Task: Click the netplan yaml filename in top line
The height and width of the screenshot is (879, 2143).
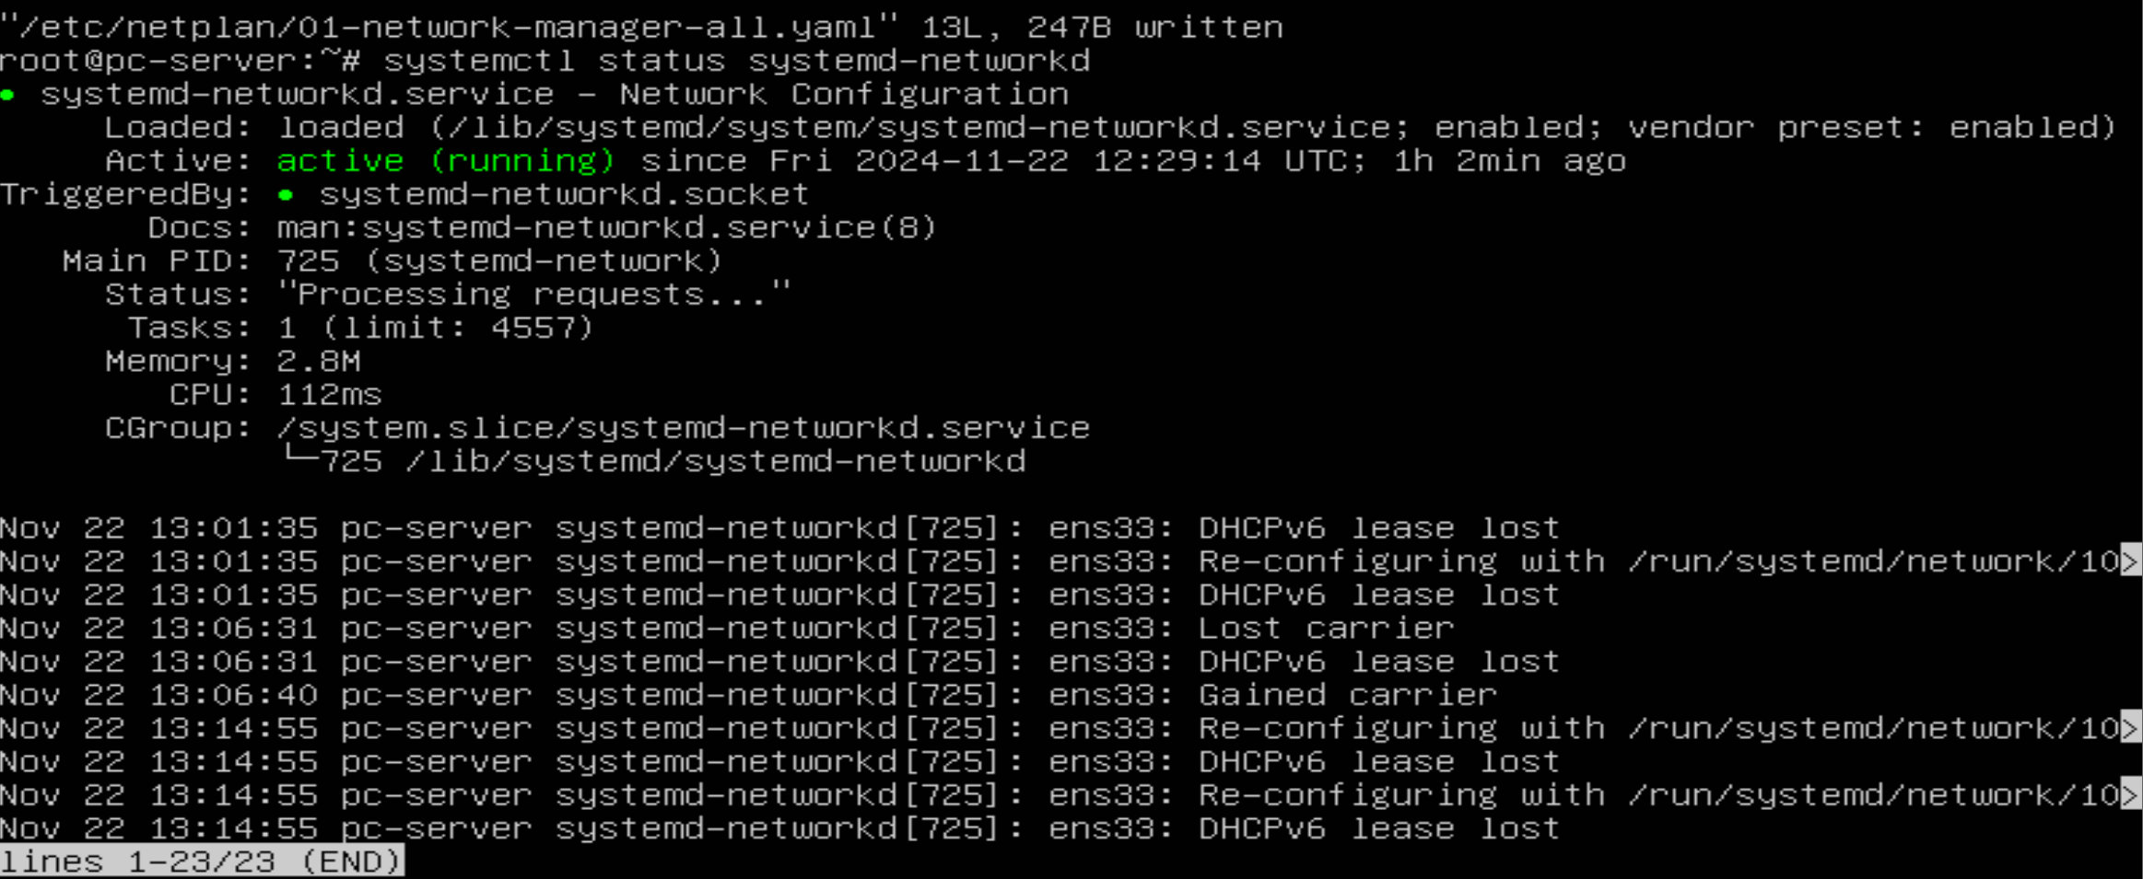Action: pos(449,28)
